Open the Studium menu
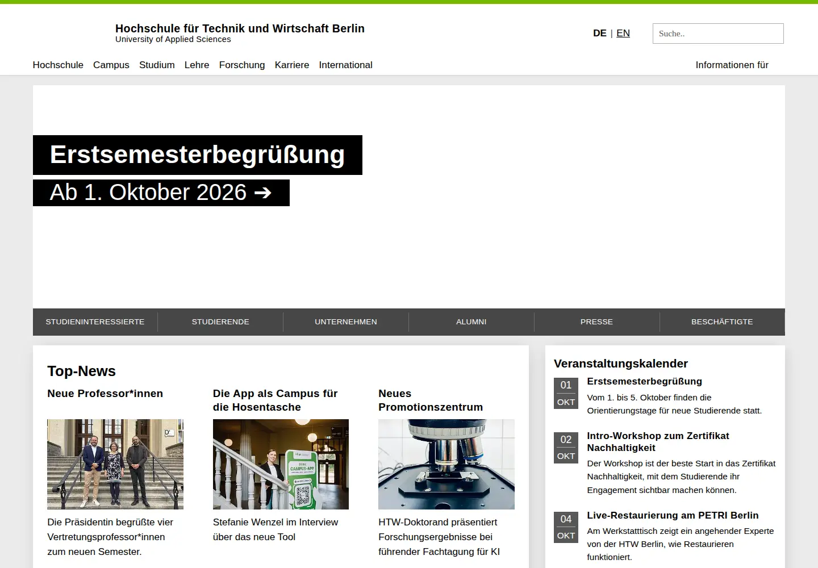Screen dimensions: 818x568 [157, 65]
